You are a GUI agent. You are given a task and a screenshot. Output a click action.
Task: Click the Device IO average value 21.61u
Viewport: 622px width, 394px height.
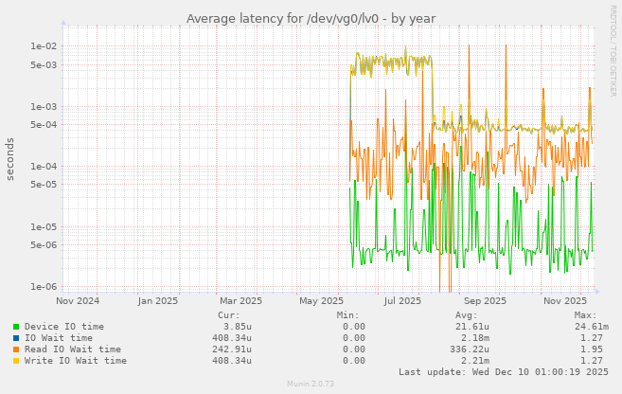(472, 327)
